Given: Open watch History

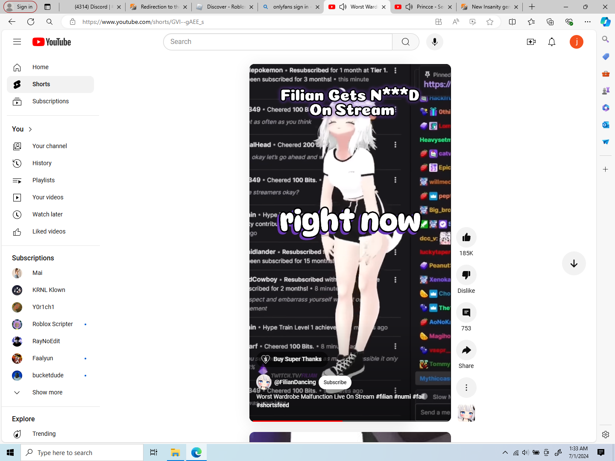Looking at the screenshot, I should (x=50, y=163).
